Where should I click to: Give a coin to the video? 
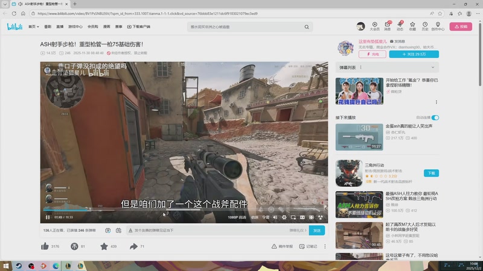pos(74,246)
